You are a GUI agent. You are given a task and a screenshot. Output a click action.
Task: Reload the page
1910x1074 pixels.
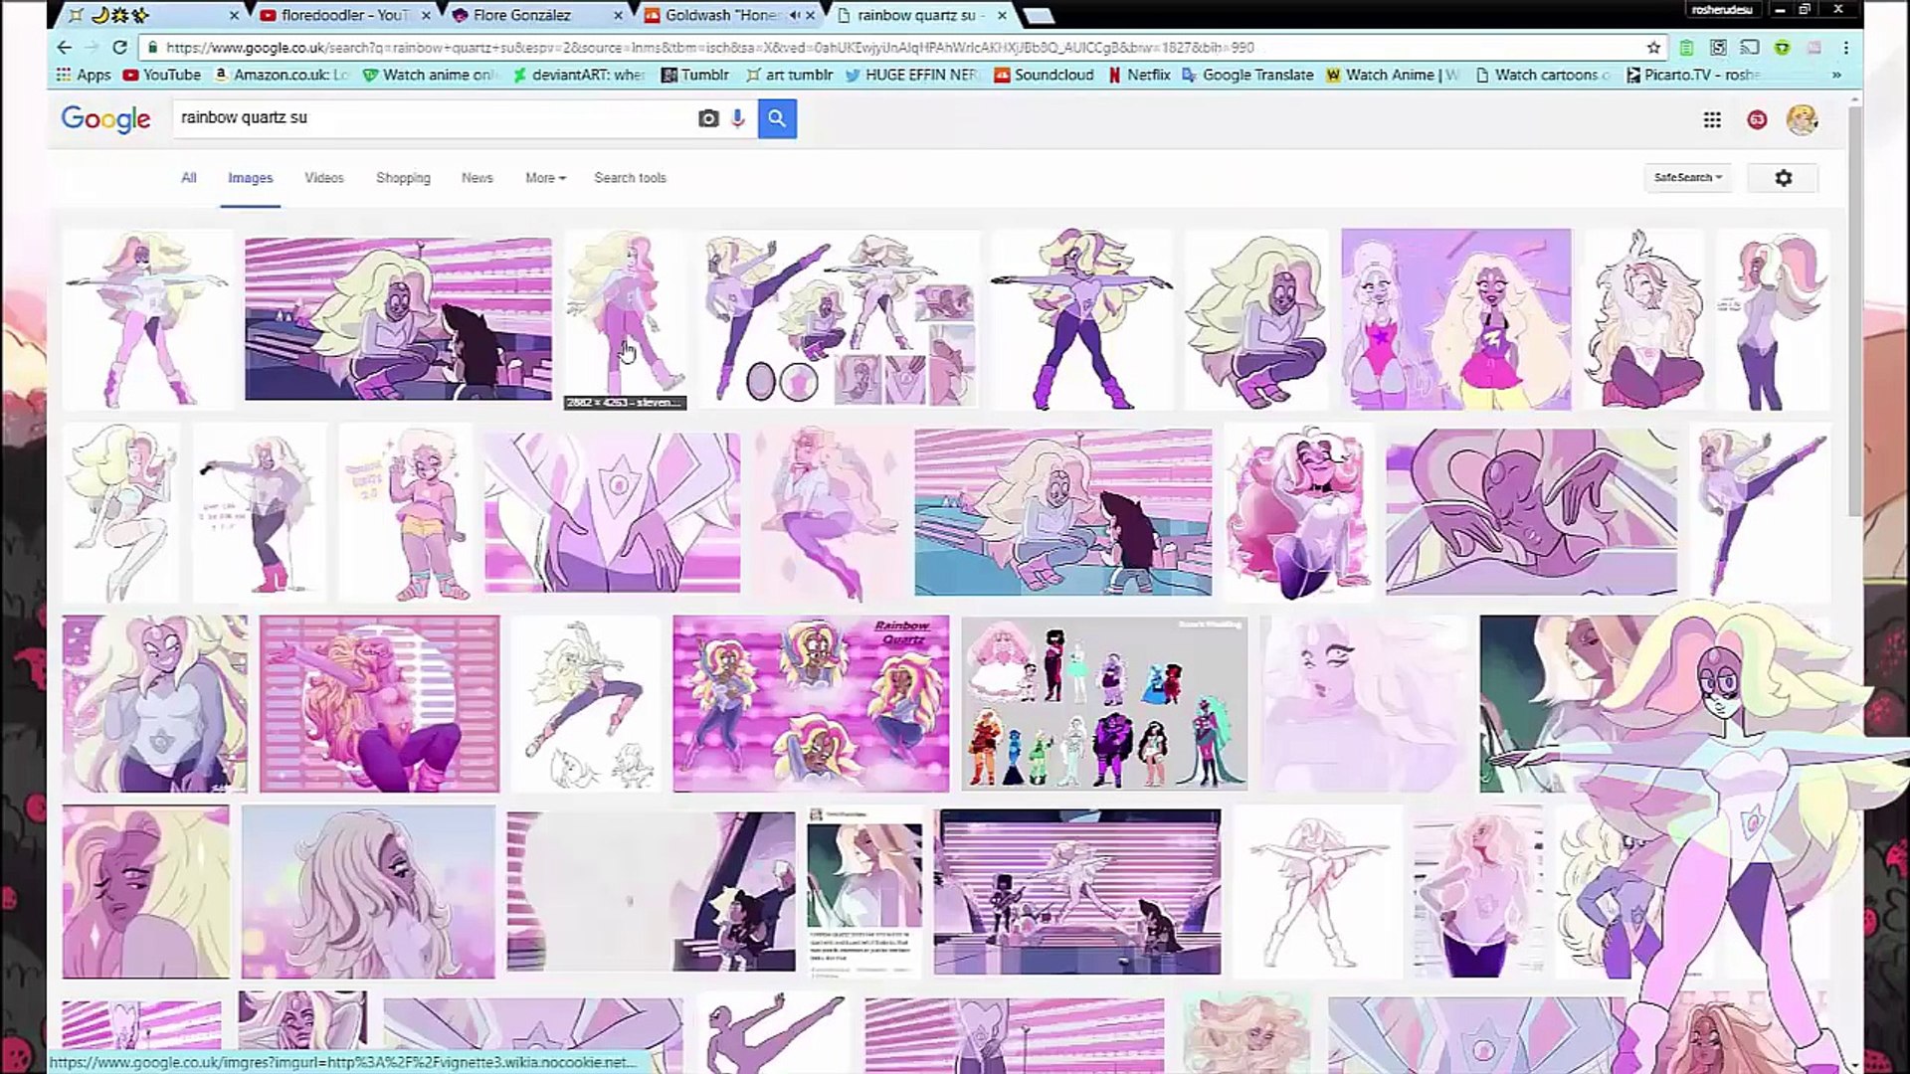point(119,47)
